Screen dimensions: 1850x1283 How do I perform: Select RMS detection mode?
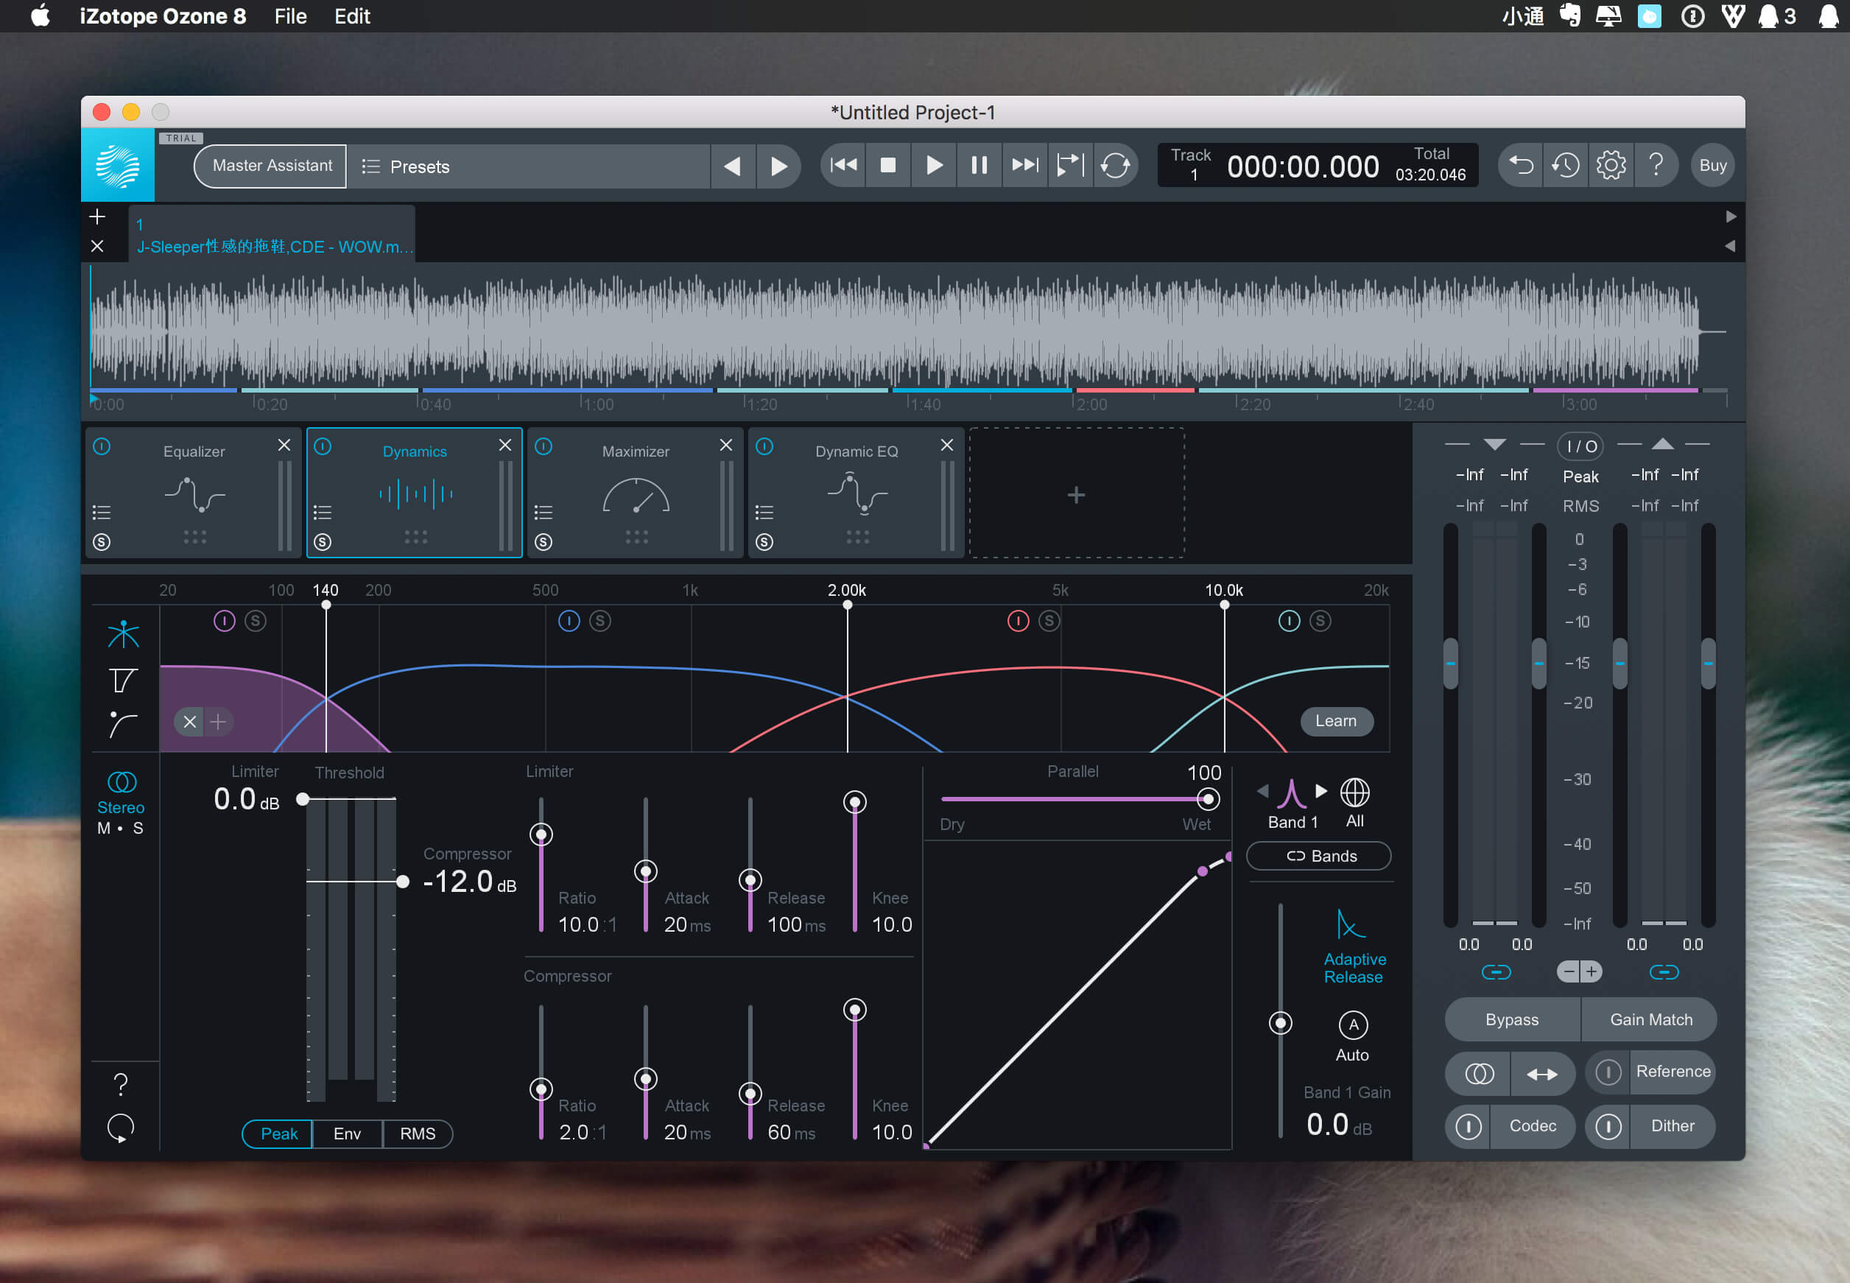pyautogui.click(x=418, y=1134)
